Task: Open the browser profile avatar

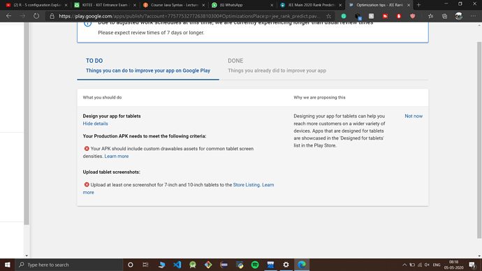Action: point(459,16)
